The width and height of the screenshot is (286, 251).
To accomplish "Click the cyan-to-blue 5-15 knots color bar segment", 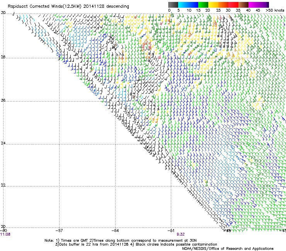I will pyautogui.click(x=188, y=5).
